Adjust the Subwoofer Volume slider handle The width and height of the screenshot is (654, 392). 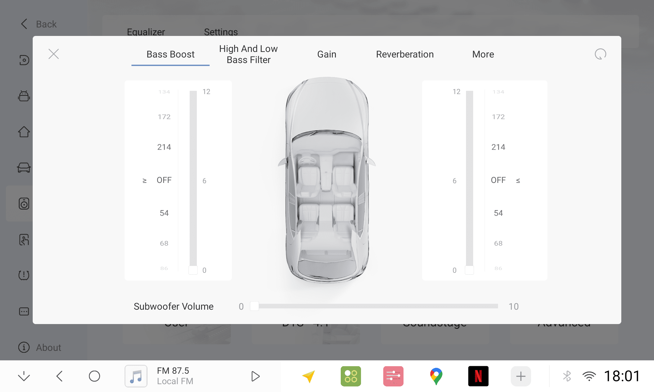pyautogui.click(x=254, y=306)
